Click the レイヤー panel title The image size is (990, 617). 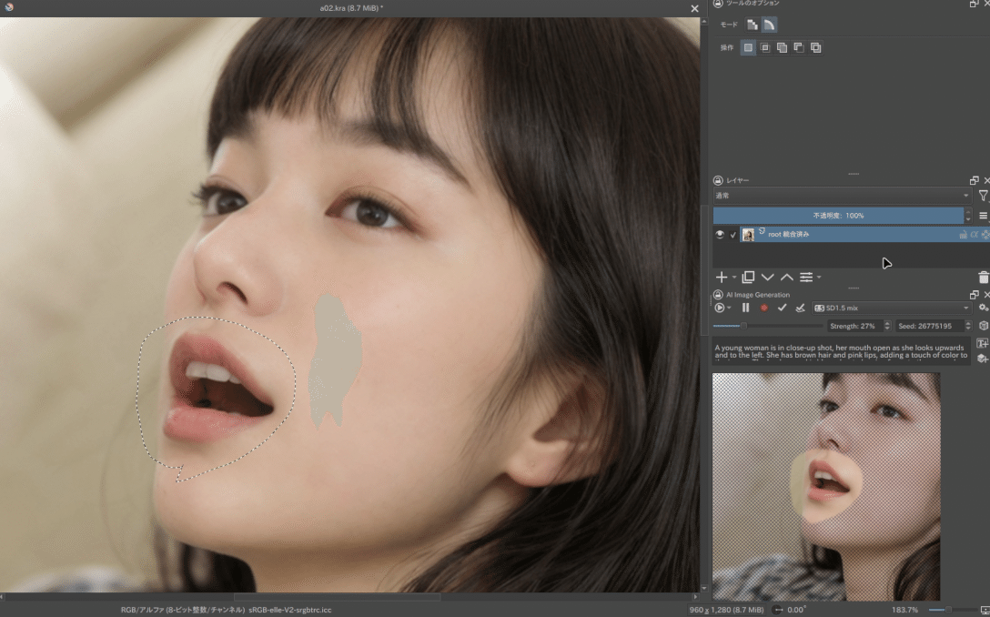click(x=739, y=179)
